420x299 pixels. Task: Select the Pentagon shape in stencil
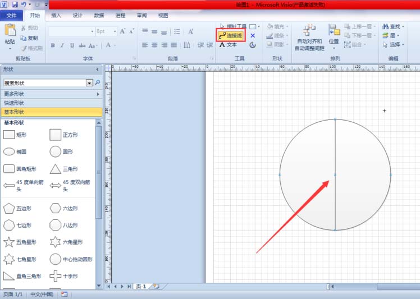[17, 208]
